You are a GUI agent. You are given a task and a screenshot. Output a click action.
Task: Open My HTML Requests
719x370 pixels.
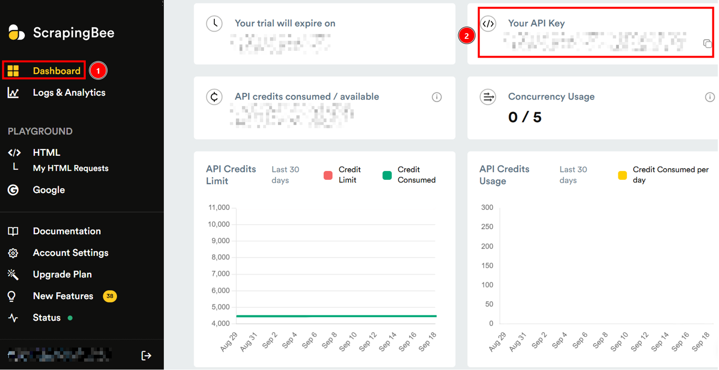pos(70,168)
